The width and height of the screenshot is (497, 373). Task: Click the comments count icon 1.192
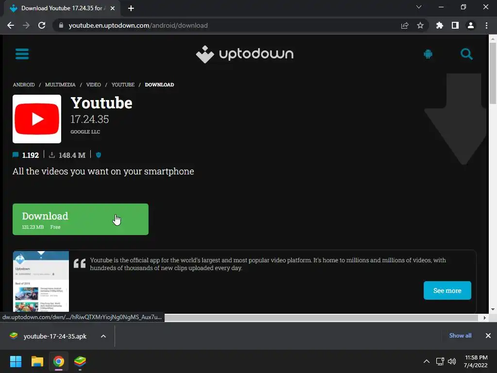(x=16, y=155)
